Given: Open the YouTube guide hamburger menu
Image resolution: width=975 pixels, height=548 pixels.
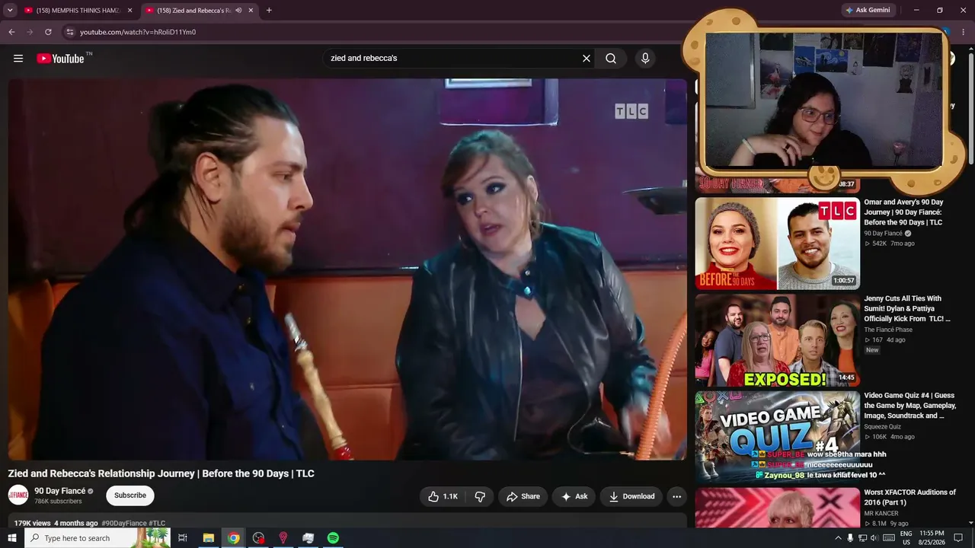Looking at the screenshot, I should coord(18,59).
